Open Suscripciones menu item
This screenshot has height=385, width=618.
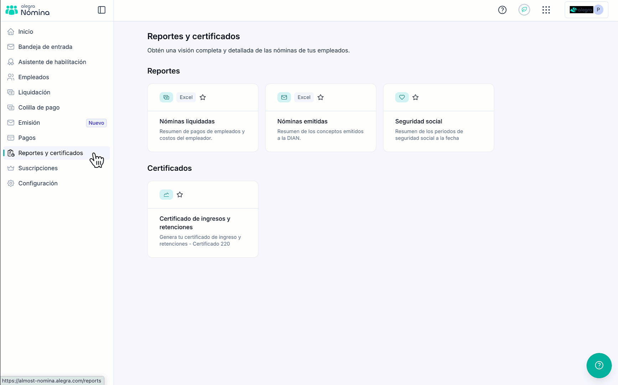coord(57,168)
